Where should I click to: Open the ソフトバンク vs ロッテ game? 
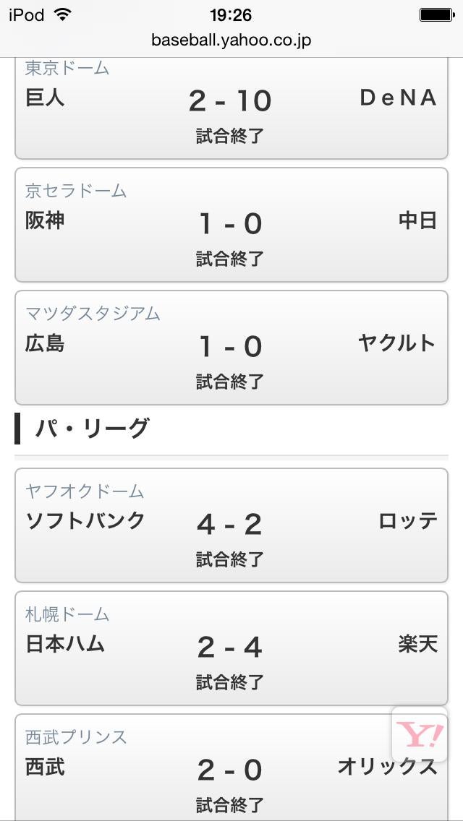click(x=231, y=525)
